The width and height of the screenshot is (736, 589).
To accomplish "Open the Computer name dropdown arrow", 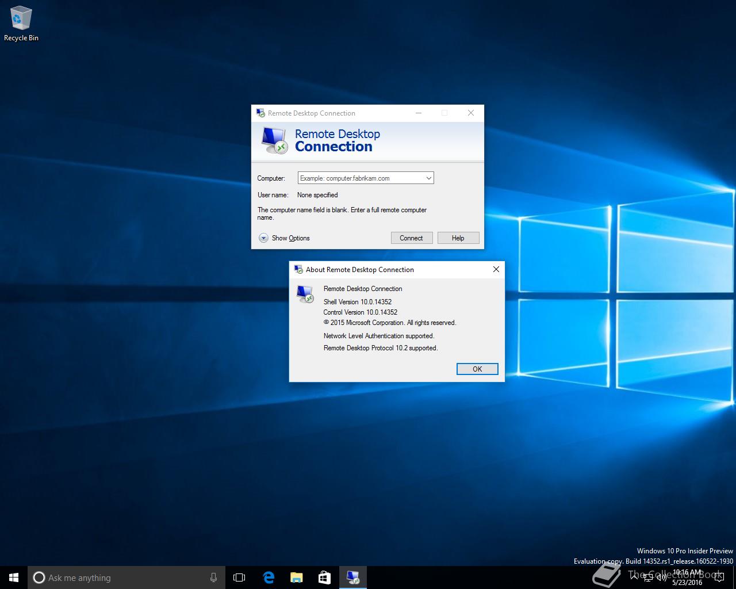I will point(428,178).
